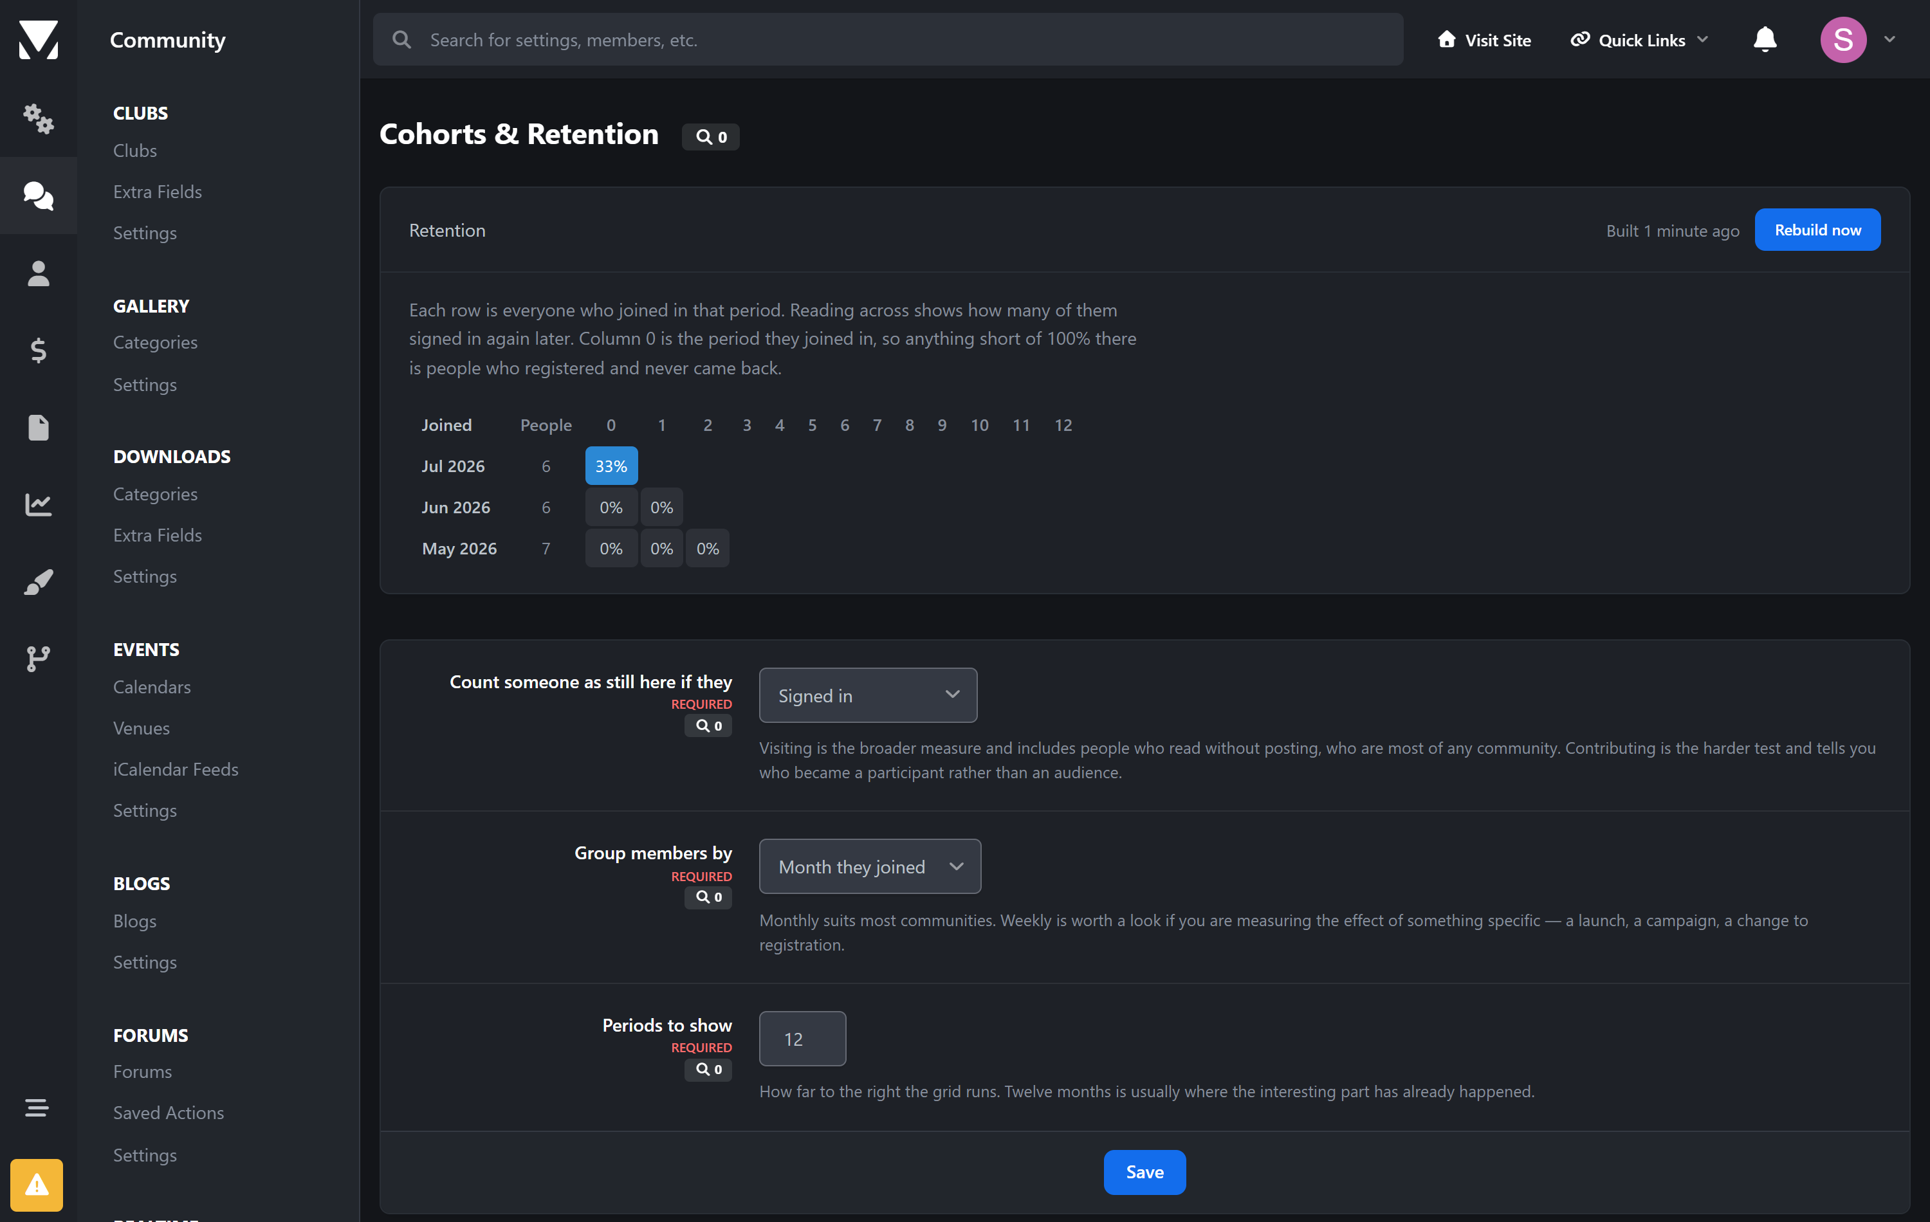
Task: Open Extra Fields under CLUBS
Action: (157, 192)
